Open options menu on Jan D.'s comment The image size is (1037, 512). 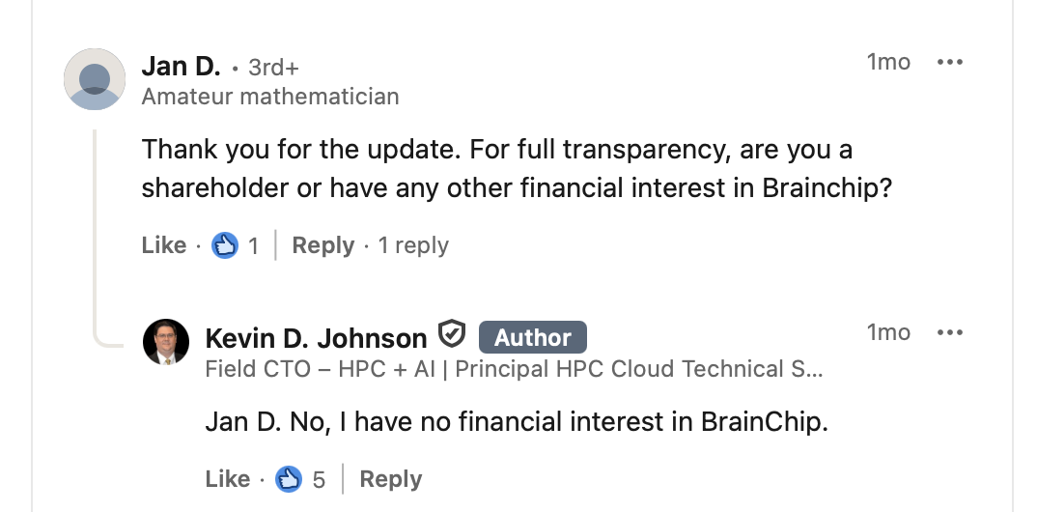950,63
